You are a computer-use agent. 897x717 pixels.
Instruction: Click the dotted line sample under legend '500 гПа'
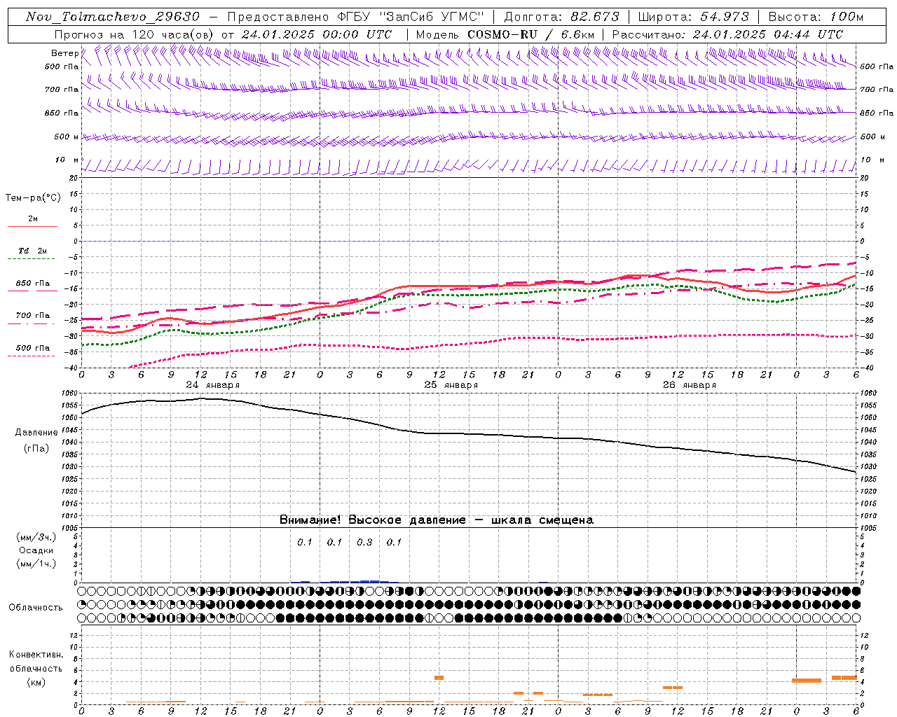click(x=32, y=356)
